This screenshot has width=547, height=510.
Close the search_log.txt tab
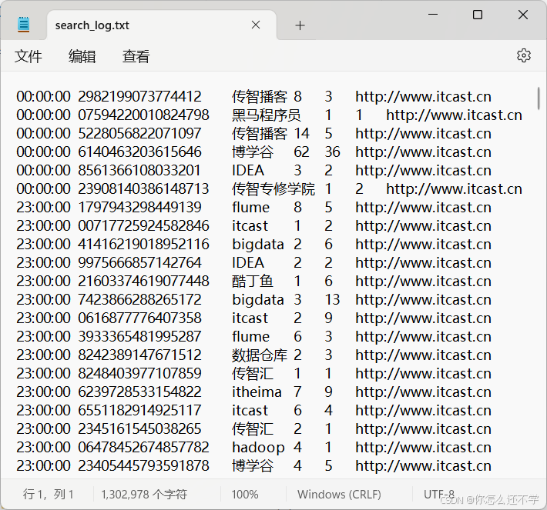coord(256,25)
